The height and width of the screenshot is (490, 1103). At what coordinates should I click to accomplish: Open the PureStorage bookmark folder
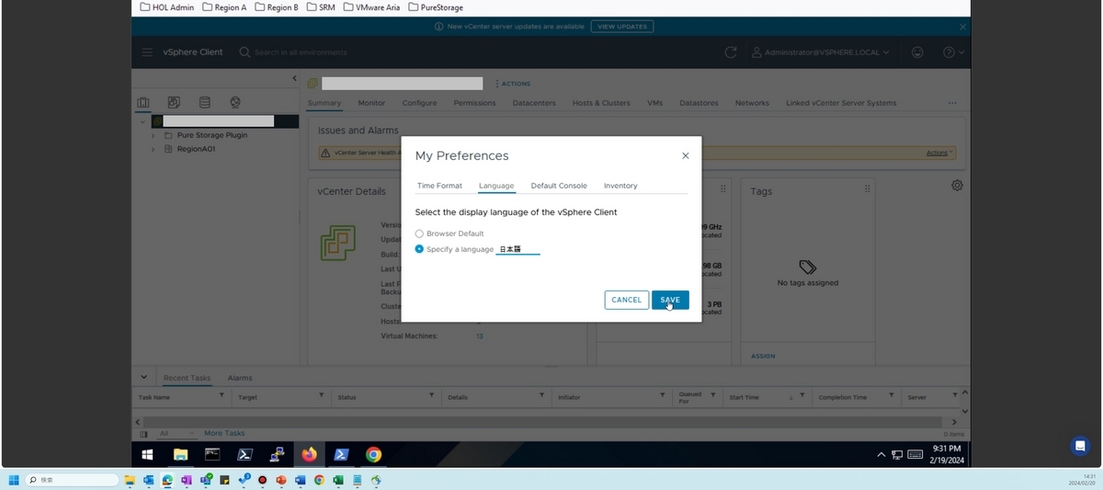pos(435,7)
